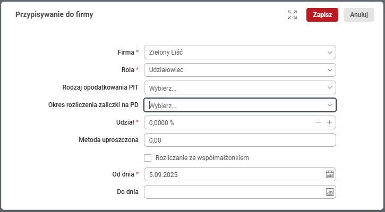Viewport: 385px width, 212px height.
Task: Open calendar picker for Od dnia
Action: (329, 174)
